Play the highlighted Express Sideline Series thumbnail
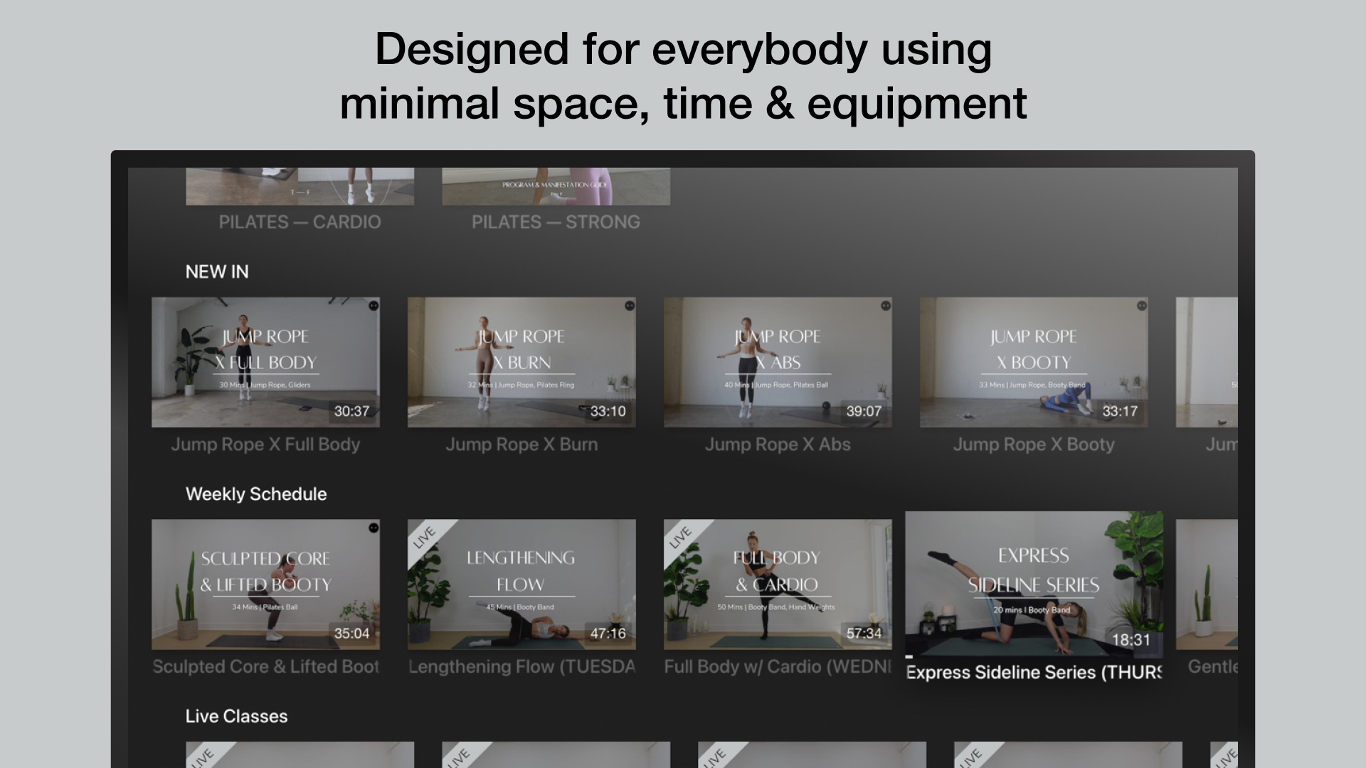1366x768 pixels. pyautogui.click(x=1034, y=585)
